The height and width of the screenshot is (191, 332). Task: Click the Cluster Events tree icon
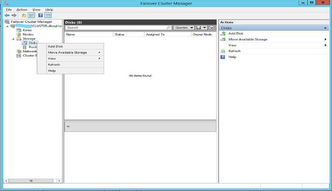(19, 56)
